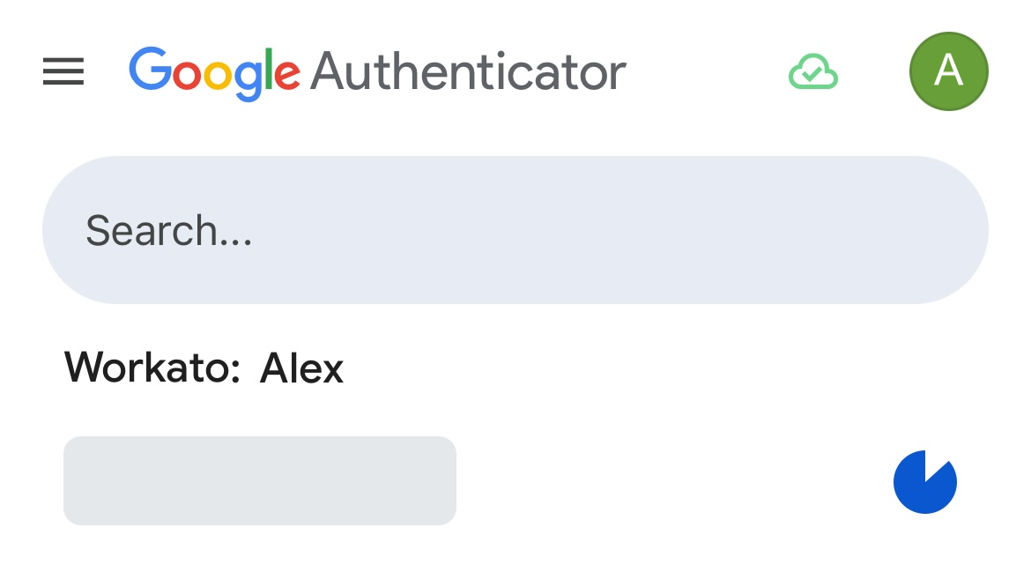
Task: Expand the account options via avatar
Action: (x=949, y=71)
